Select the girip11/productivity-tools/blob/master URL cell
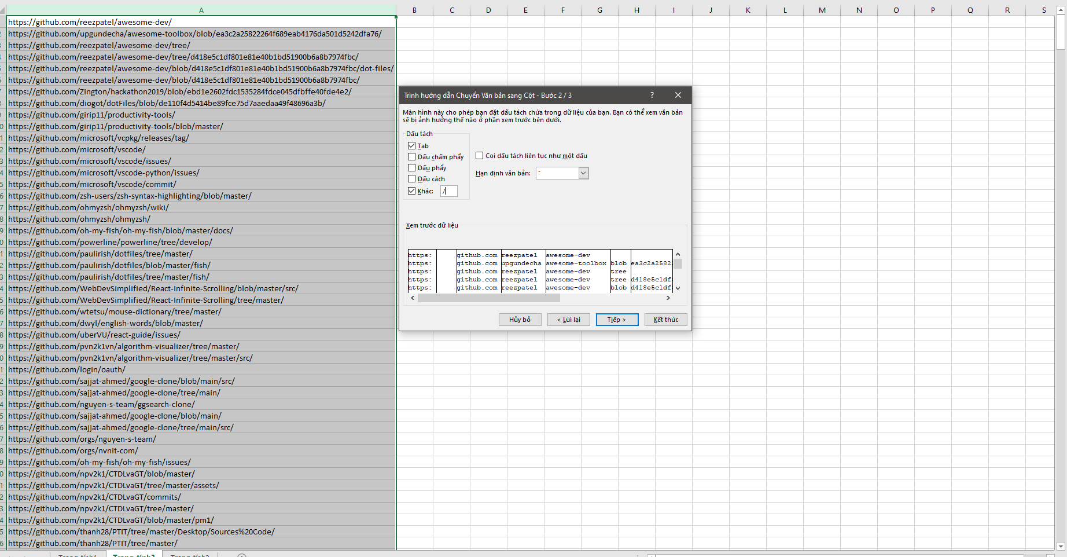The height and width of the screenshot is (557, 1067). (x=201, y=126)
